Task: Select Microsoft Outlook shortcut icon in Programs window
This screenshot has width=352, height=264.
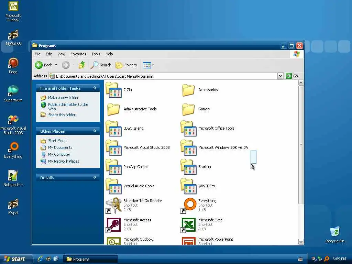Action: click(113, 241)
